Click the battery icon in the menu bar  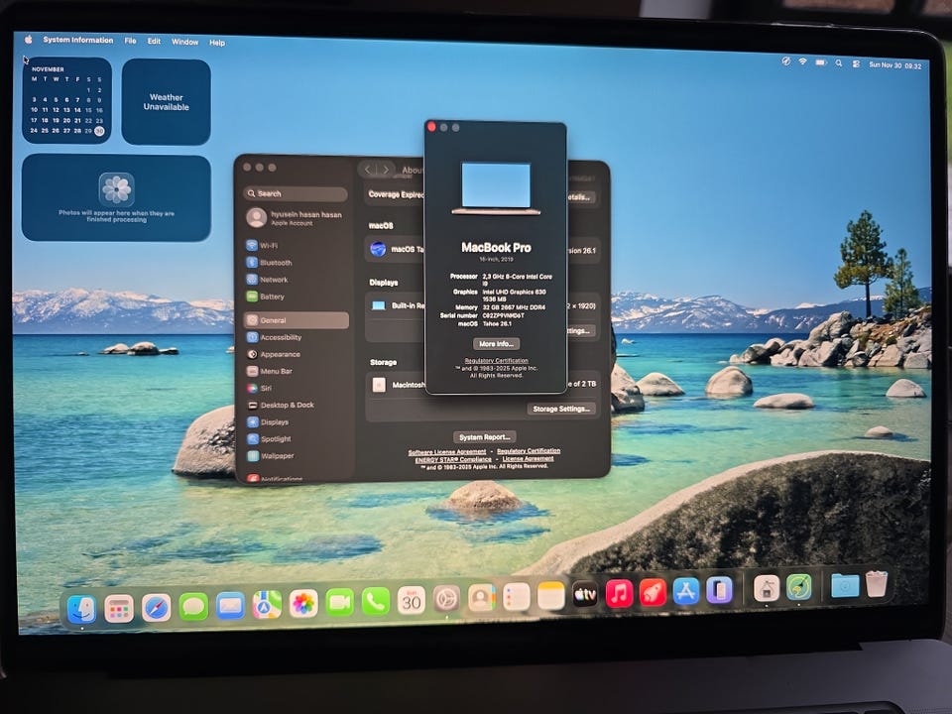(821, 62)
